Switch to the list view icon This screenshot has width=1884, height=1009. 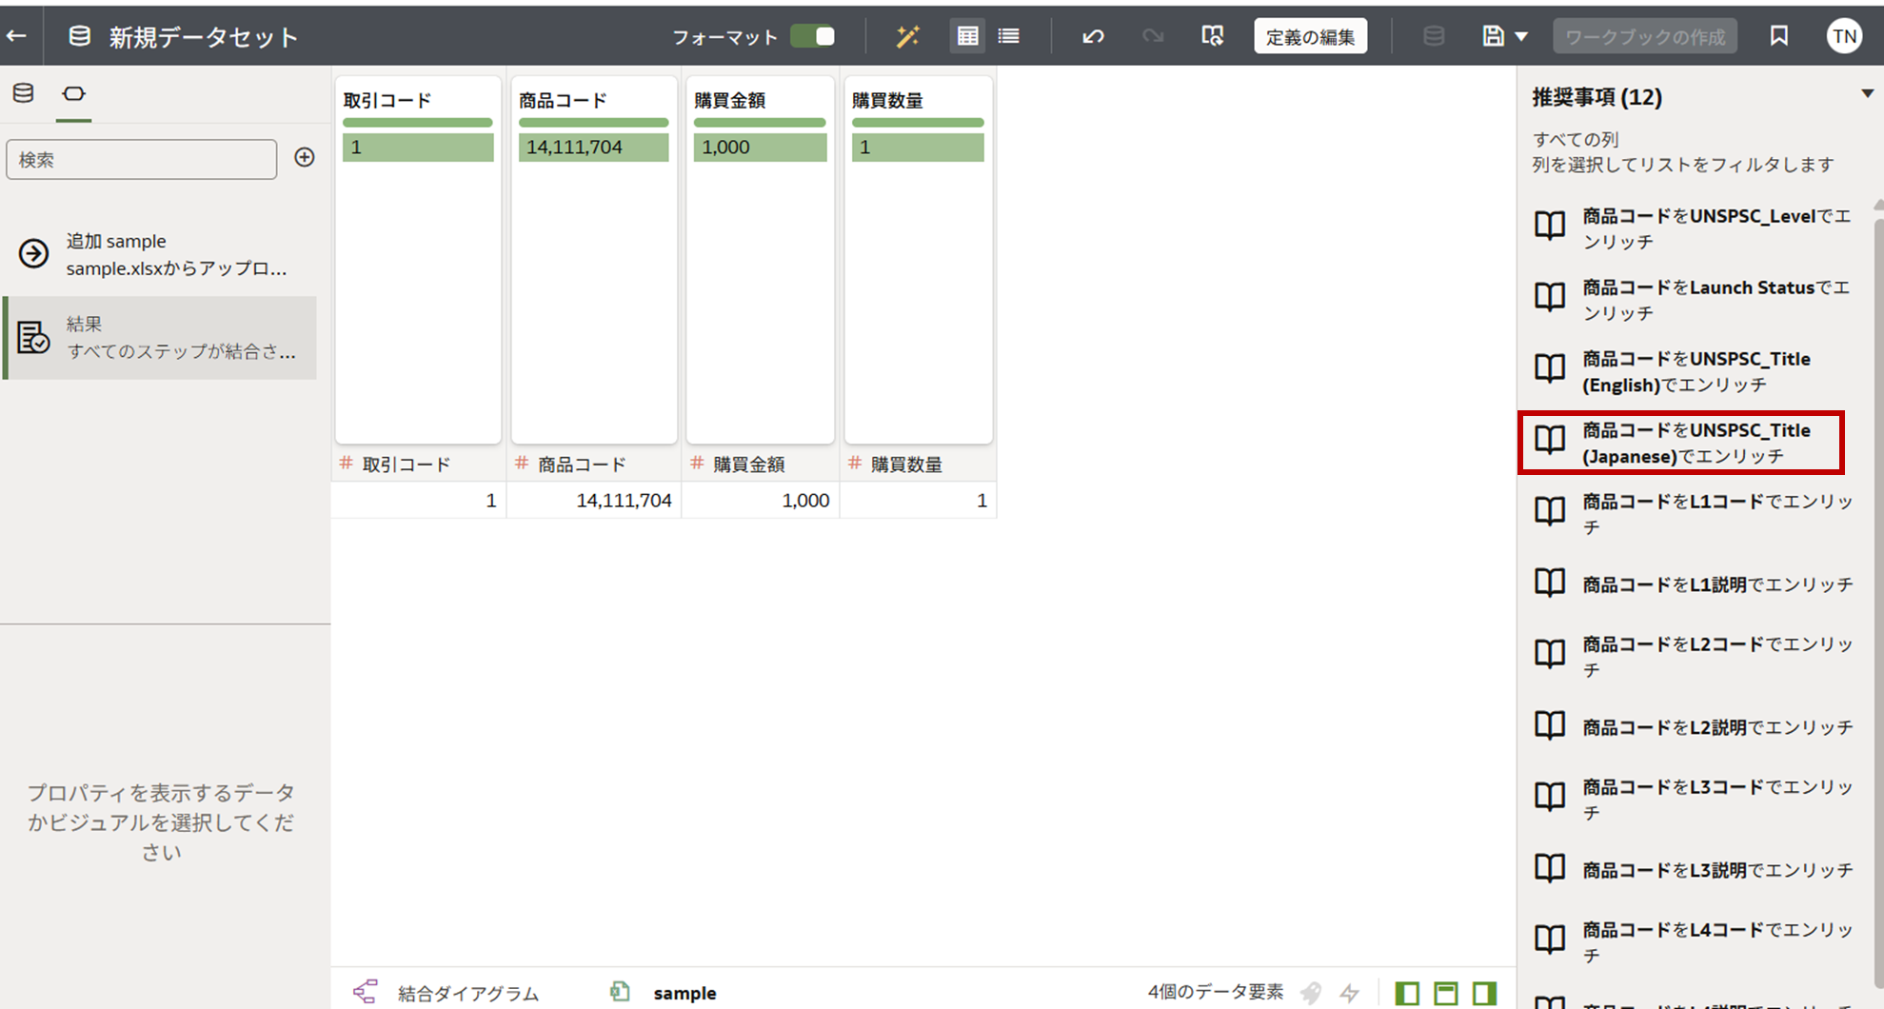point(1009,36)
